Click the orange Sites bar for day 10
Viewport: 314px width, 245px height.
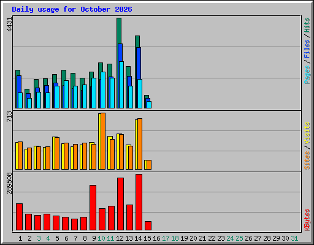103,141
